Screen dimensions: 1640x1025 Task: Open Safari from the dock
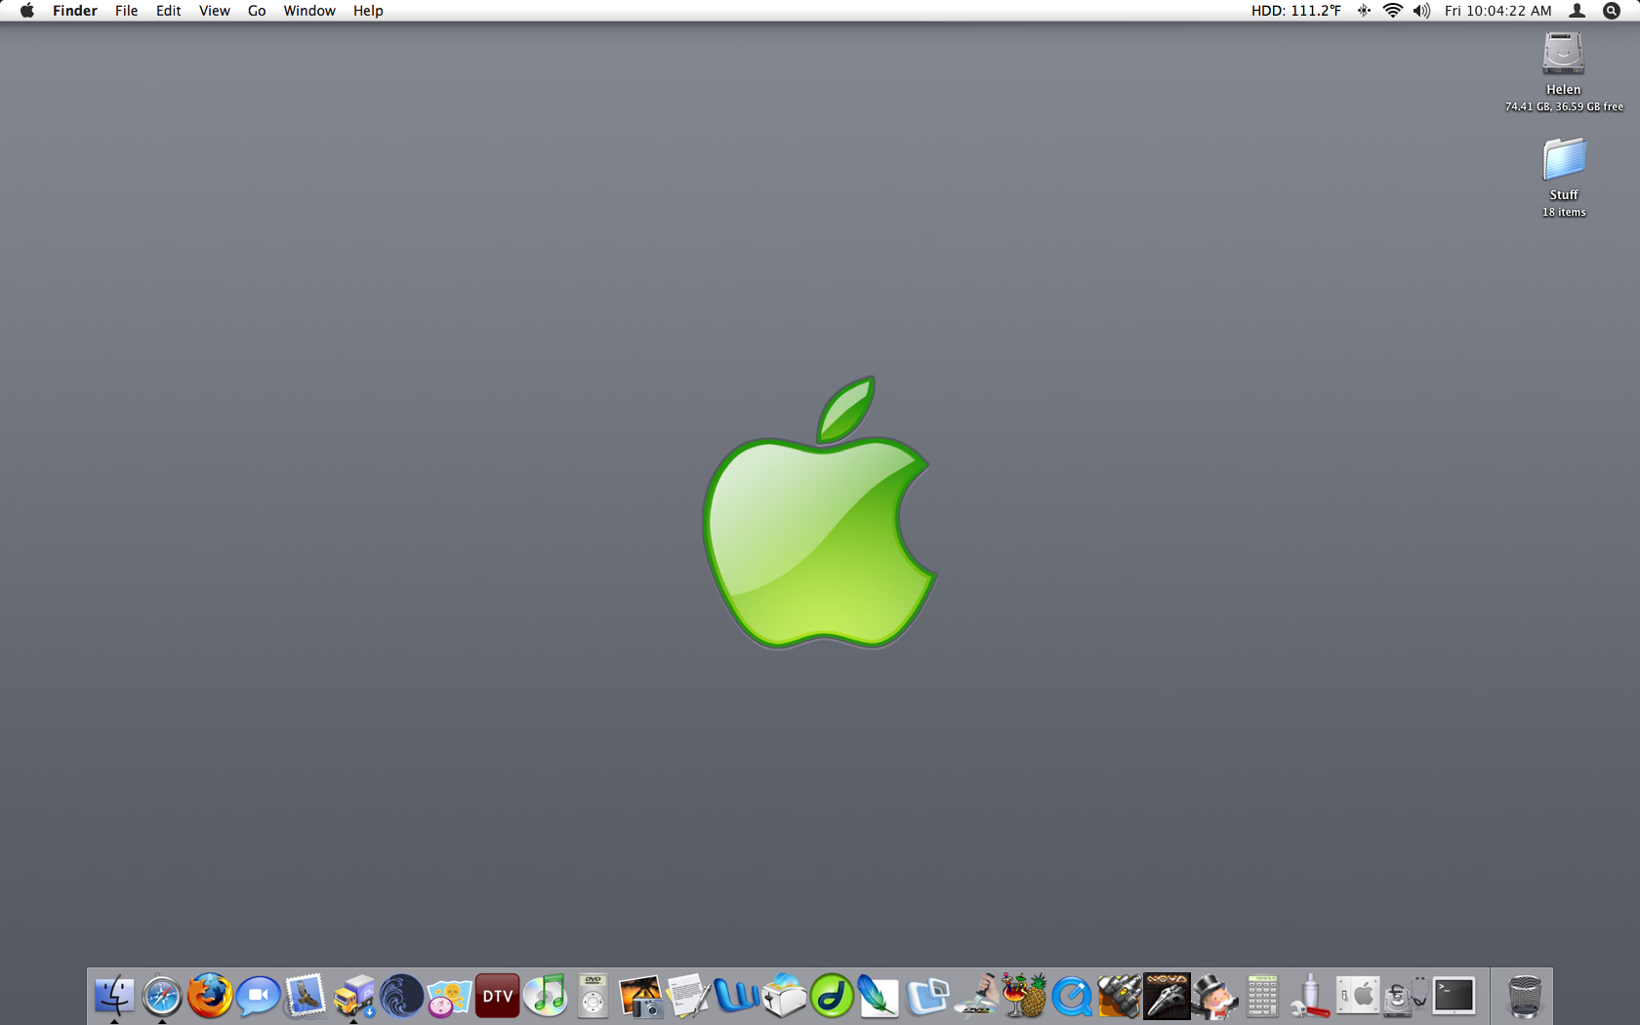162,996
